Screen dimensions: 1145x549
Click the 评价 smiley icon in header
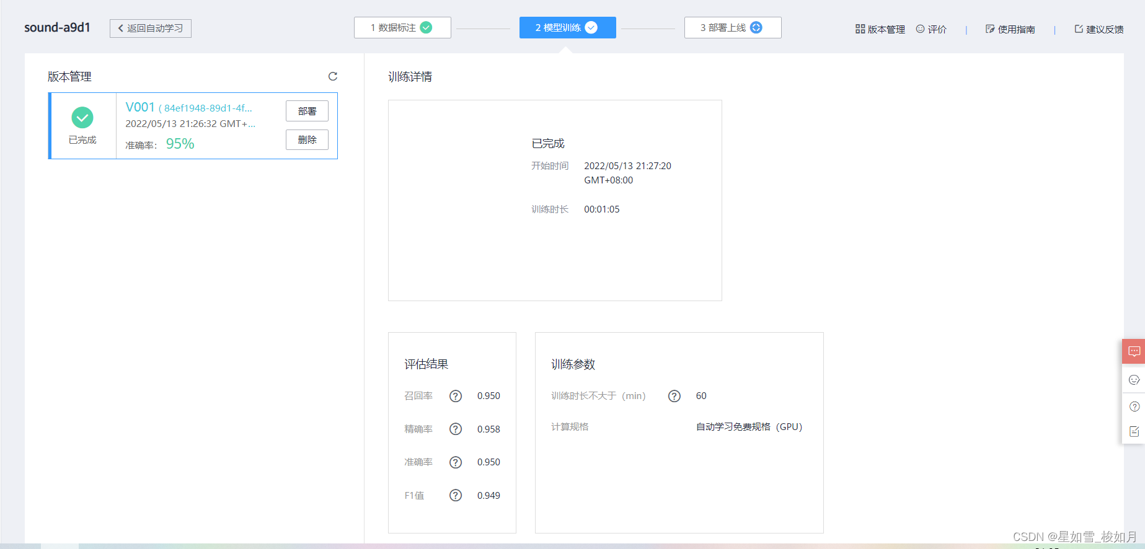point(920,29)
